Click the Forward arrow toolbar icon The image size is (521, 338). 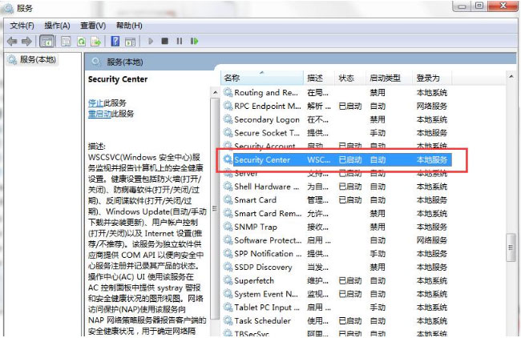26,42
